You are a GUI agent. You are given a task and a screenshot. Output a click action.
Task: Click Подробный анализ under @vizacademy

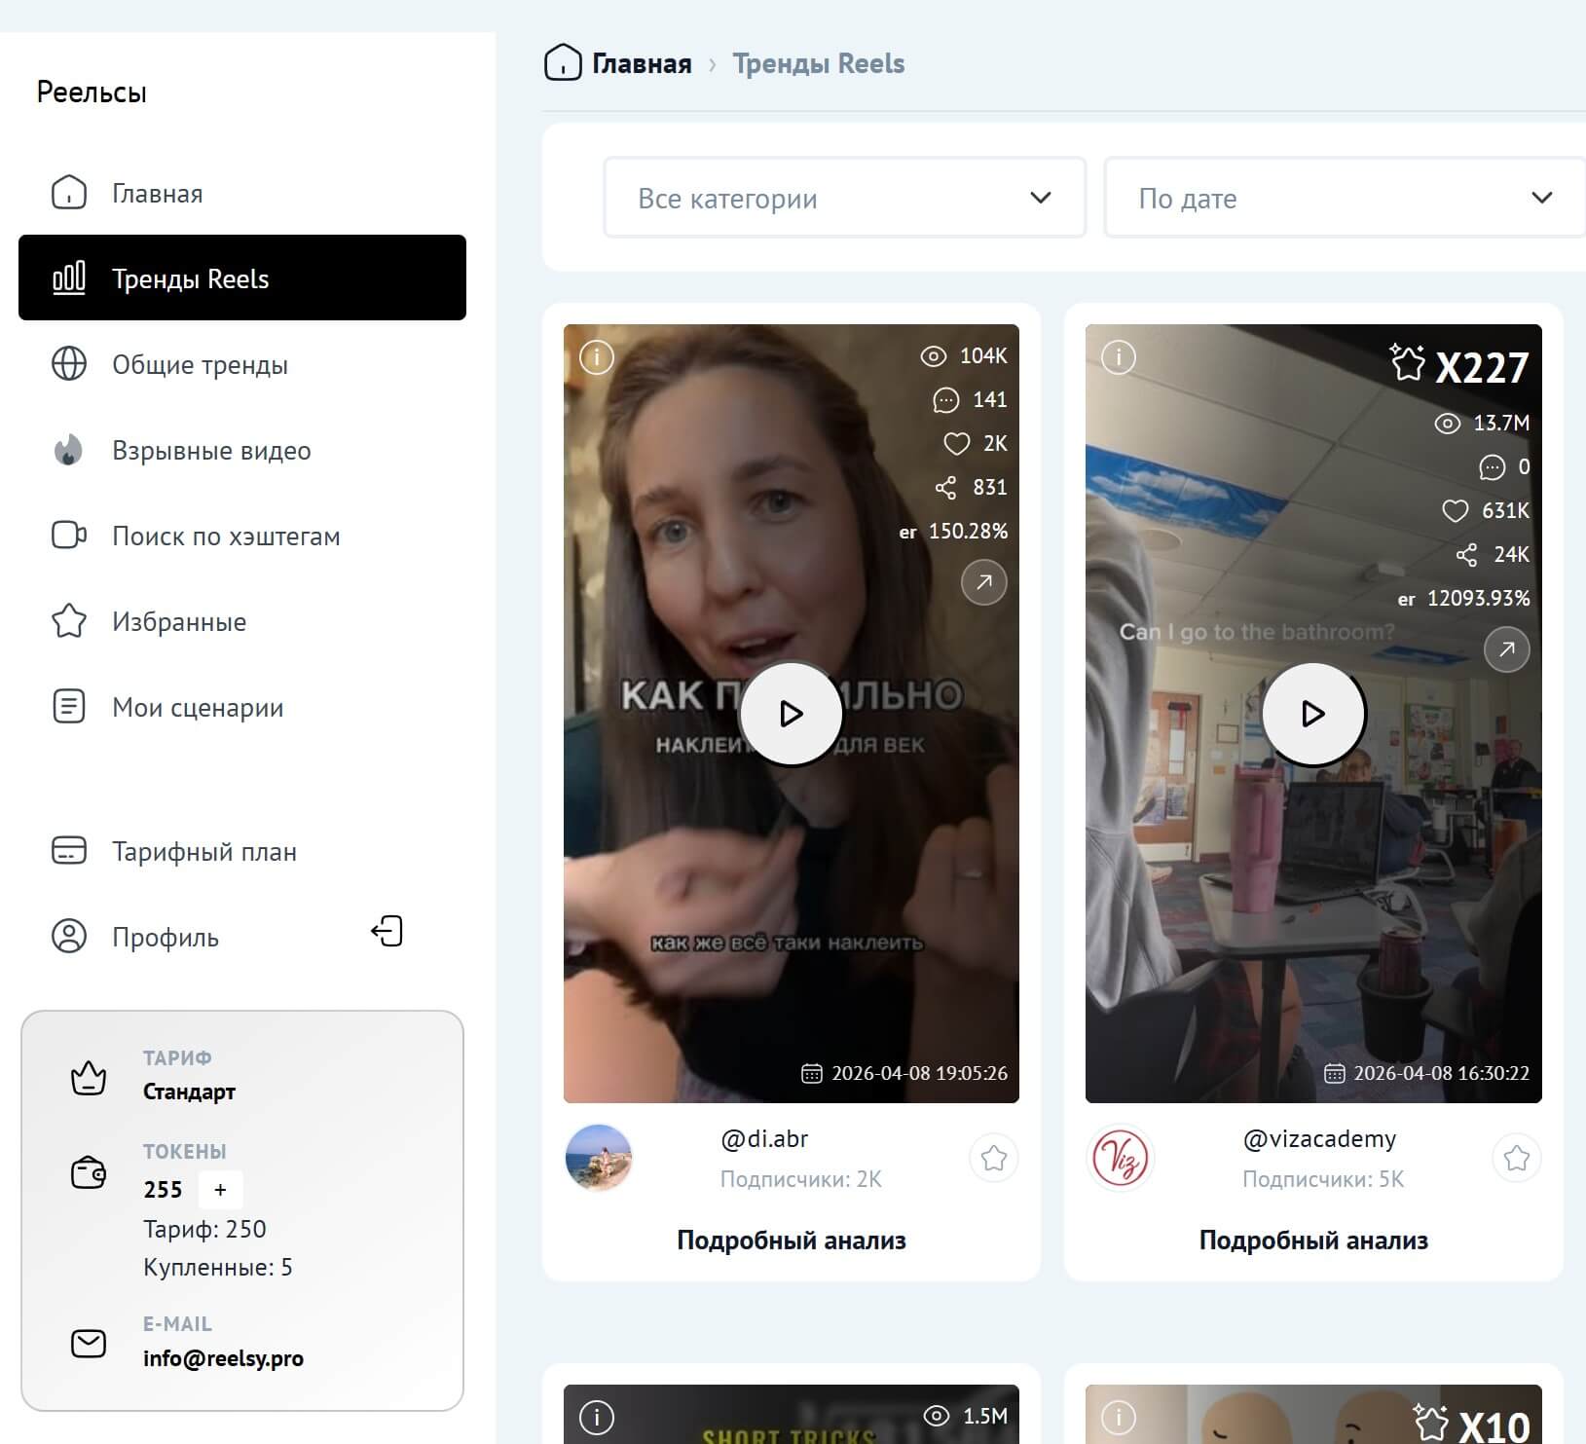[1313, 1240]
